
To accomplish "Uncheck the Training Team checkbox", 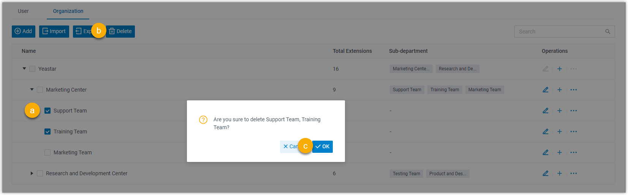I will pos(47,132).
